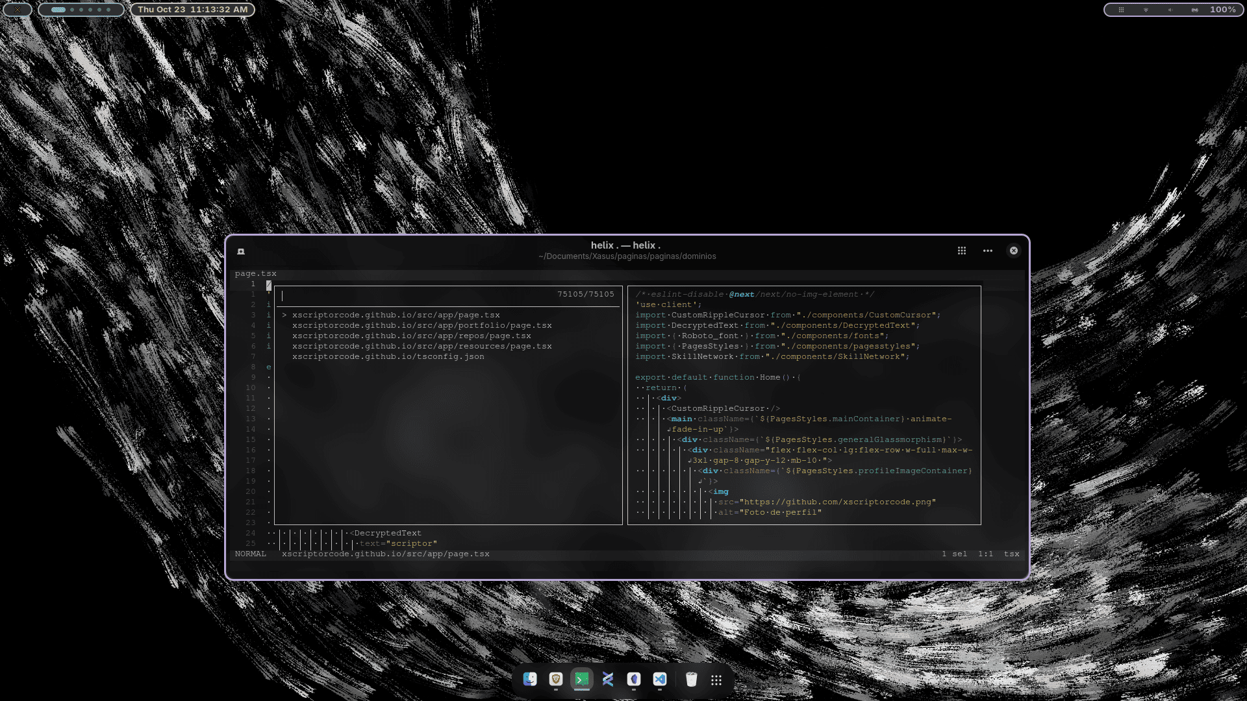This screenshot has width=1247, height=701.
Task: Open the trash can icon in the dock
Action: coord(691,680)
